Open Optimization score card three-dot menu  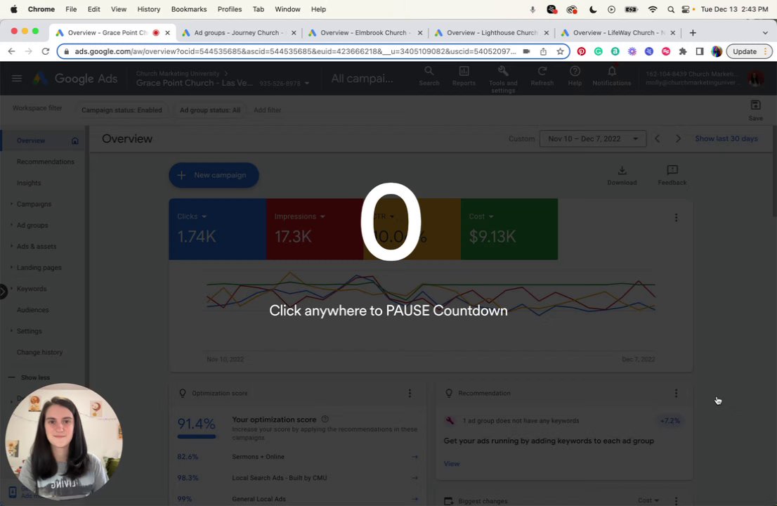point(410,393)
